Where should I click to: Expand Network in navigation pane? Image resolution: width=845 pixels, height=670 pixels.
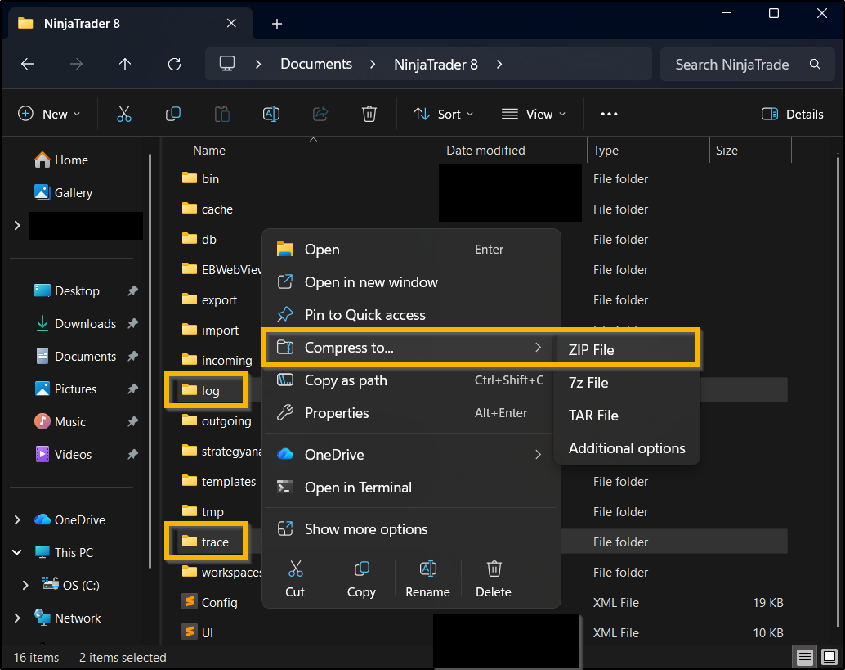tap(17, 618)
